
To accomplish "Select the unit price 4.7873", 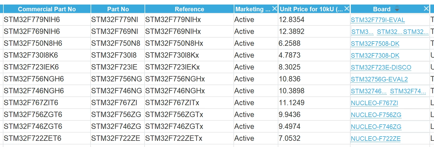I will pos(289,55).
